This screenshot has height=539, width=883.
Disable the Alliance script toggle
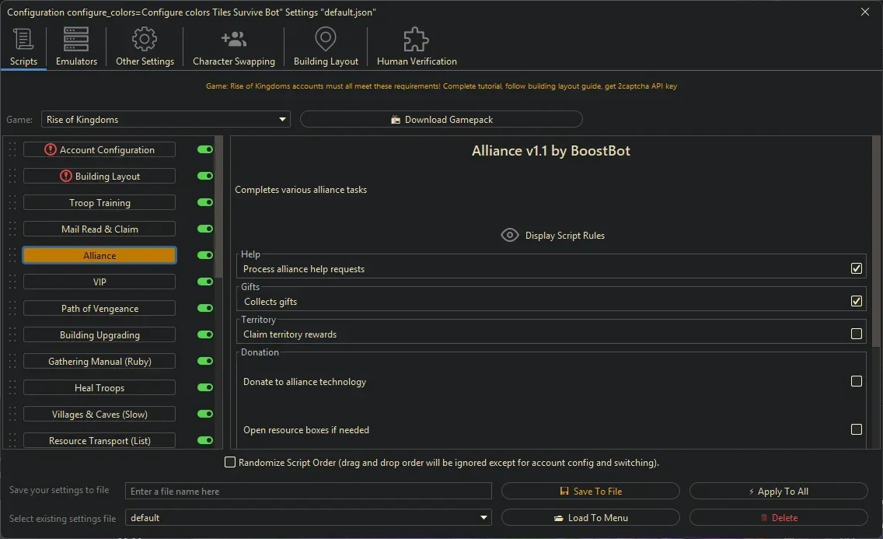204,255
